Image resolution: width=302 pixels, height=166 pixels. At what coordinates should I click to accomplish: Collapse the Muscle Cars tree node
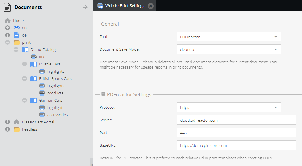[x=24, y=64]
